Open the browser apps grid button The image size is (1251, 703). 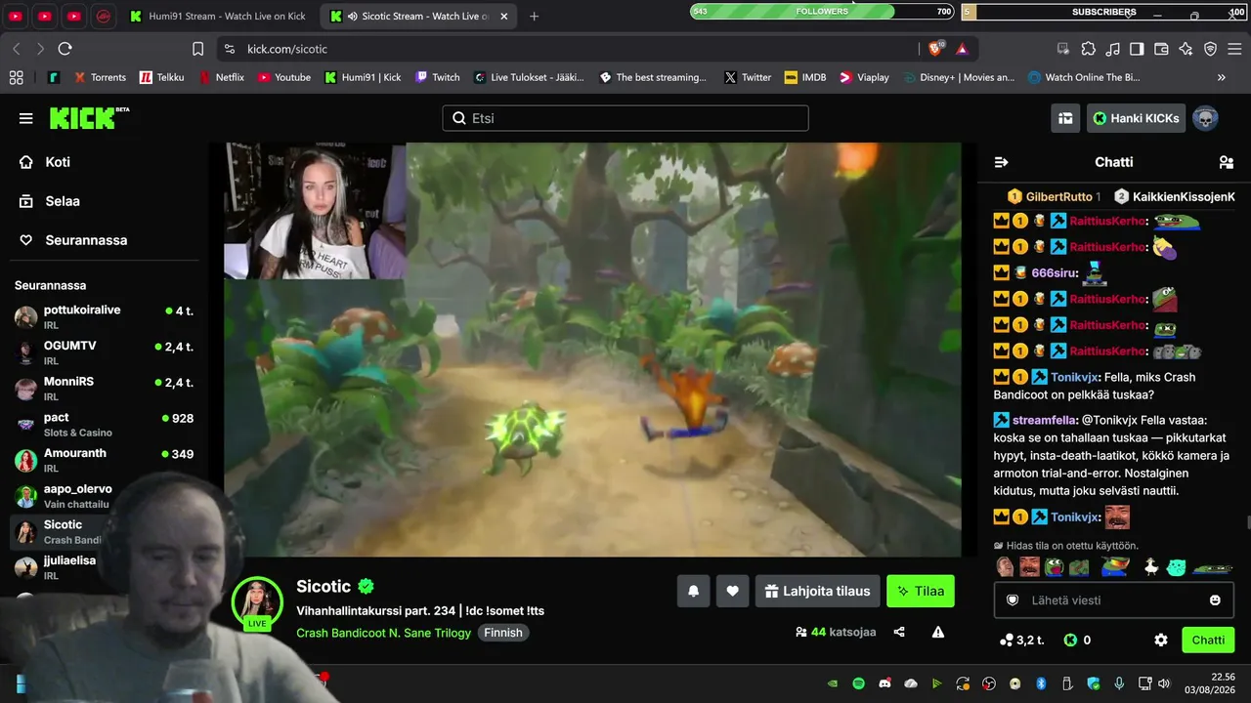(x=16, y=77)
